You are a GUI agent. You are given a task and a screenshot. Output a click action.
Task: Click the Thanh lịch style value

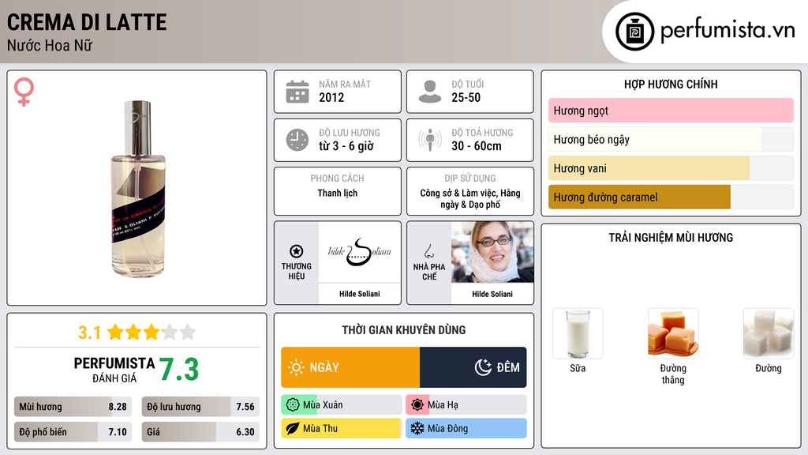click(338, 193)
